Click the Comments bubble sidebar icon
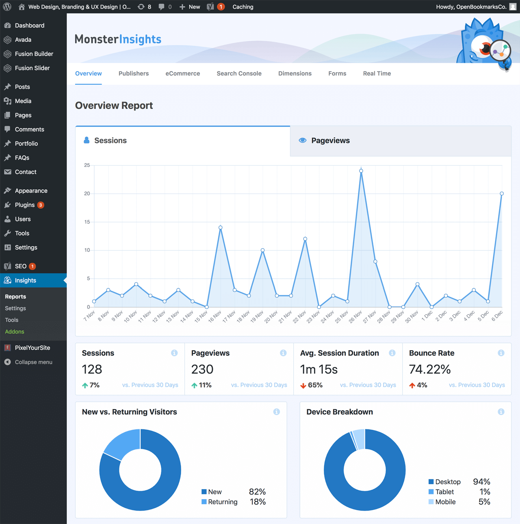This screenshot has width=520, height=524. point(8,129)
